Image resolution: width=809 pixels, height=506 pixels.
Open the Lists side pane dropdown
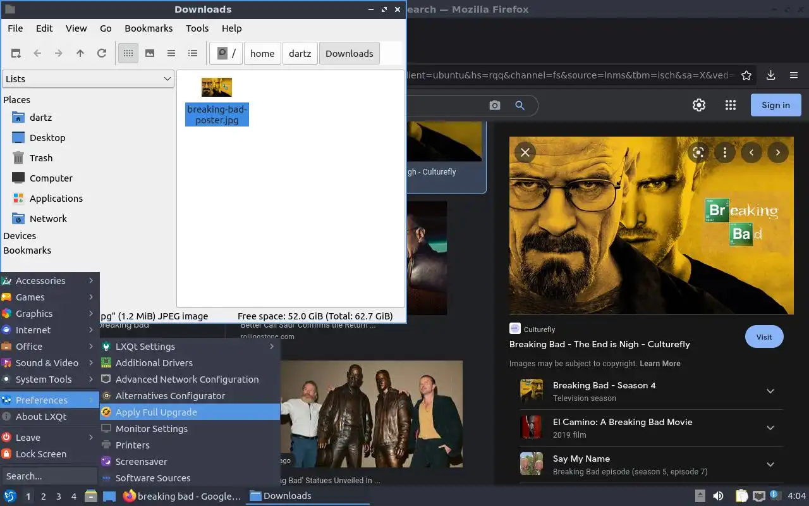[x=88, y=79]
